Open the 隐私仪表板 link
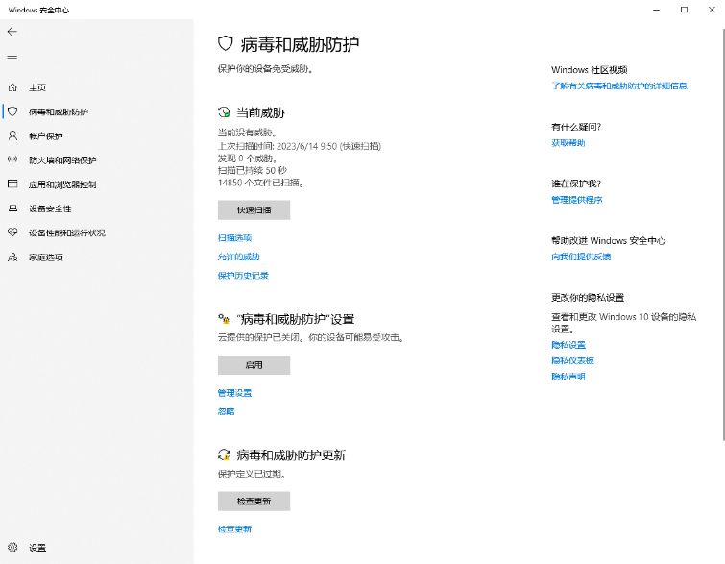 572,360
